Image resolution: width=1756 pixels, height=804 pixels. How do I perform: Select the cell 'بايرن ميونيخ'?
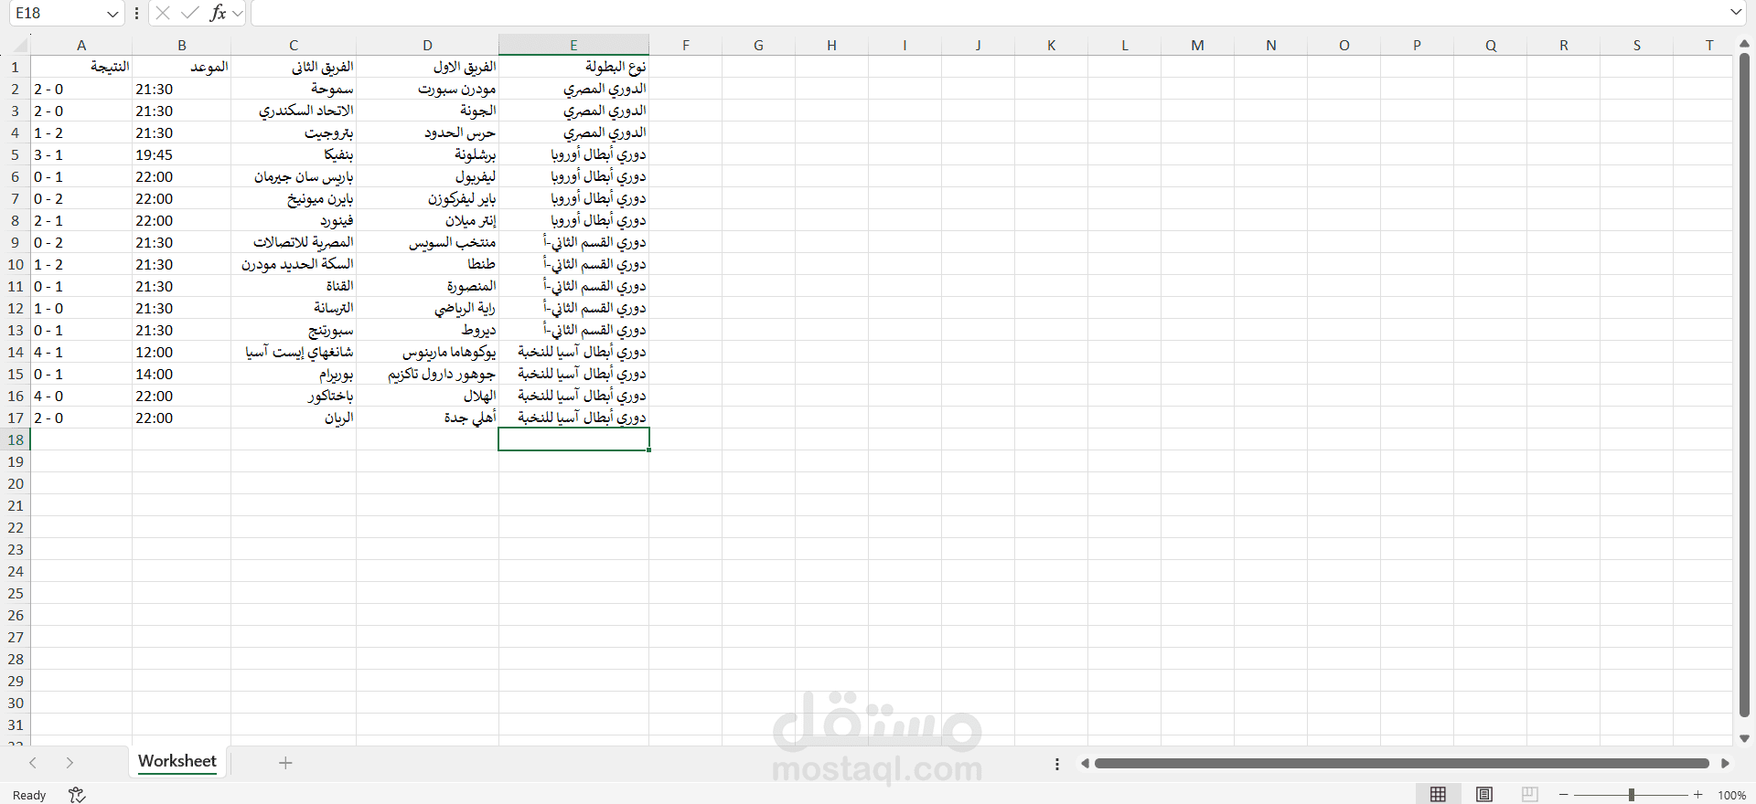(294, 198)
